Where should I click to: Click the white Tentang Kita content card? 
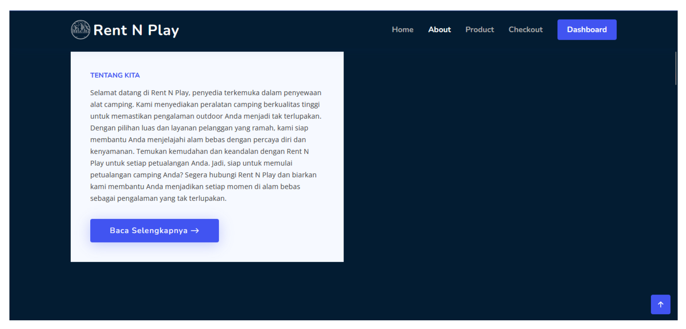[207, 156]
